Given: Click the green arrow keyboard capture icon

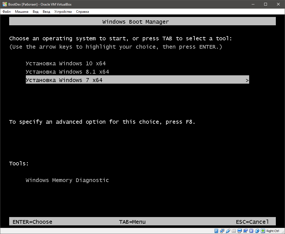Looking at the screenshot, I should click(x=263, y=231).
